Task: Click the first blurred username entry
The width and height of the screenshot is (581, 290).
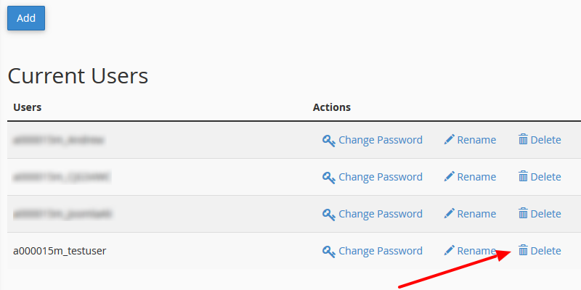Action: point(58,140)
